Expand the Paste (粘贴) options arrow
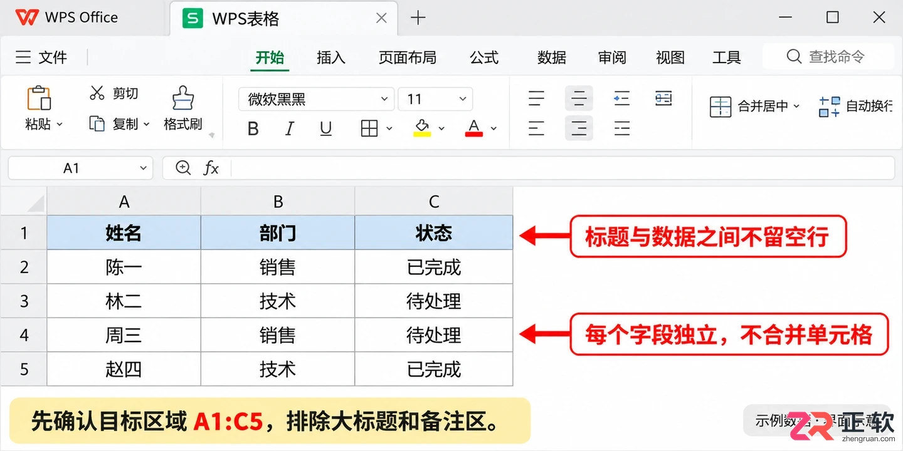This screenshot has width=903, height=451. coord(60,124)
